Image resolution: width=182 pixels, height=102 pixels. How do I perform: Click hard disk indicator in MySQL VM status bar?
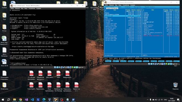(x=149, y=64)
